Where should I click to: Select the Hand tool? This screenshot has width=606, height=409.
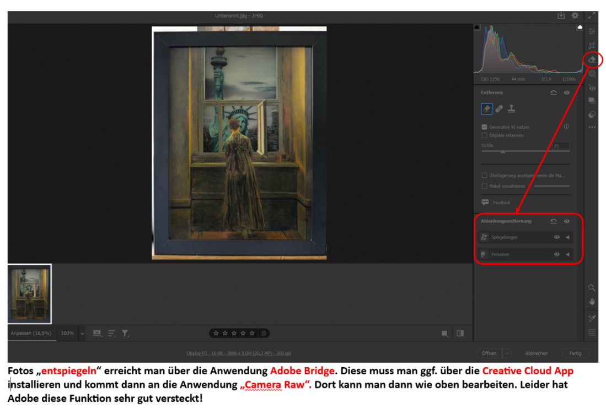click(x=592, y=302)
